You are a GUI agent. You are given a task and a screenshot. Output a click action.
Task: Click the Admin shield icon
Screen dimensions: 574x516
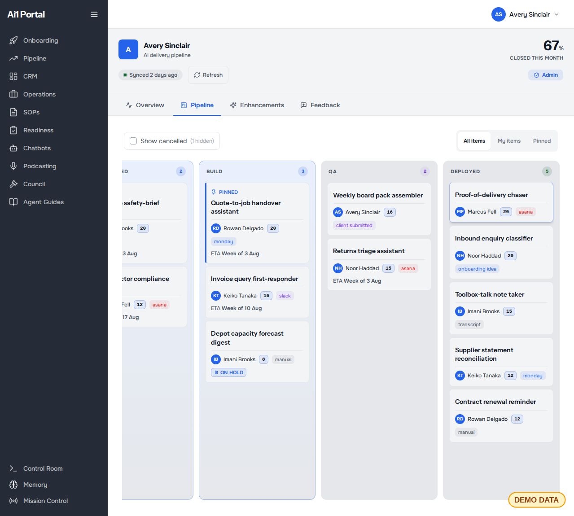coord(536,75)
